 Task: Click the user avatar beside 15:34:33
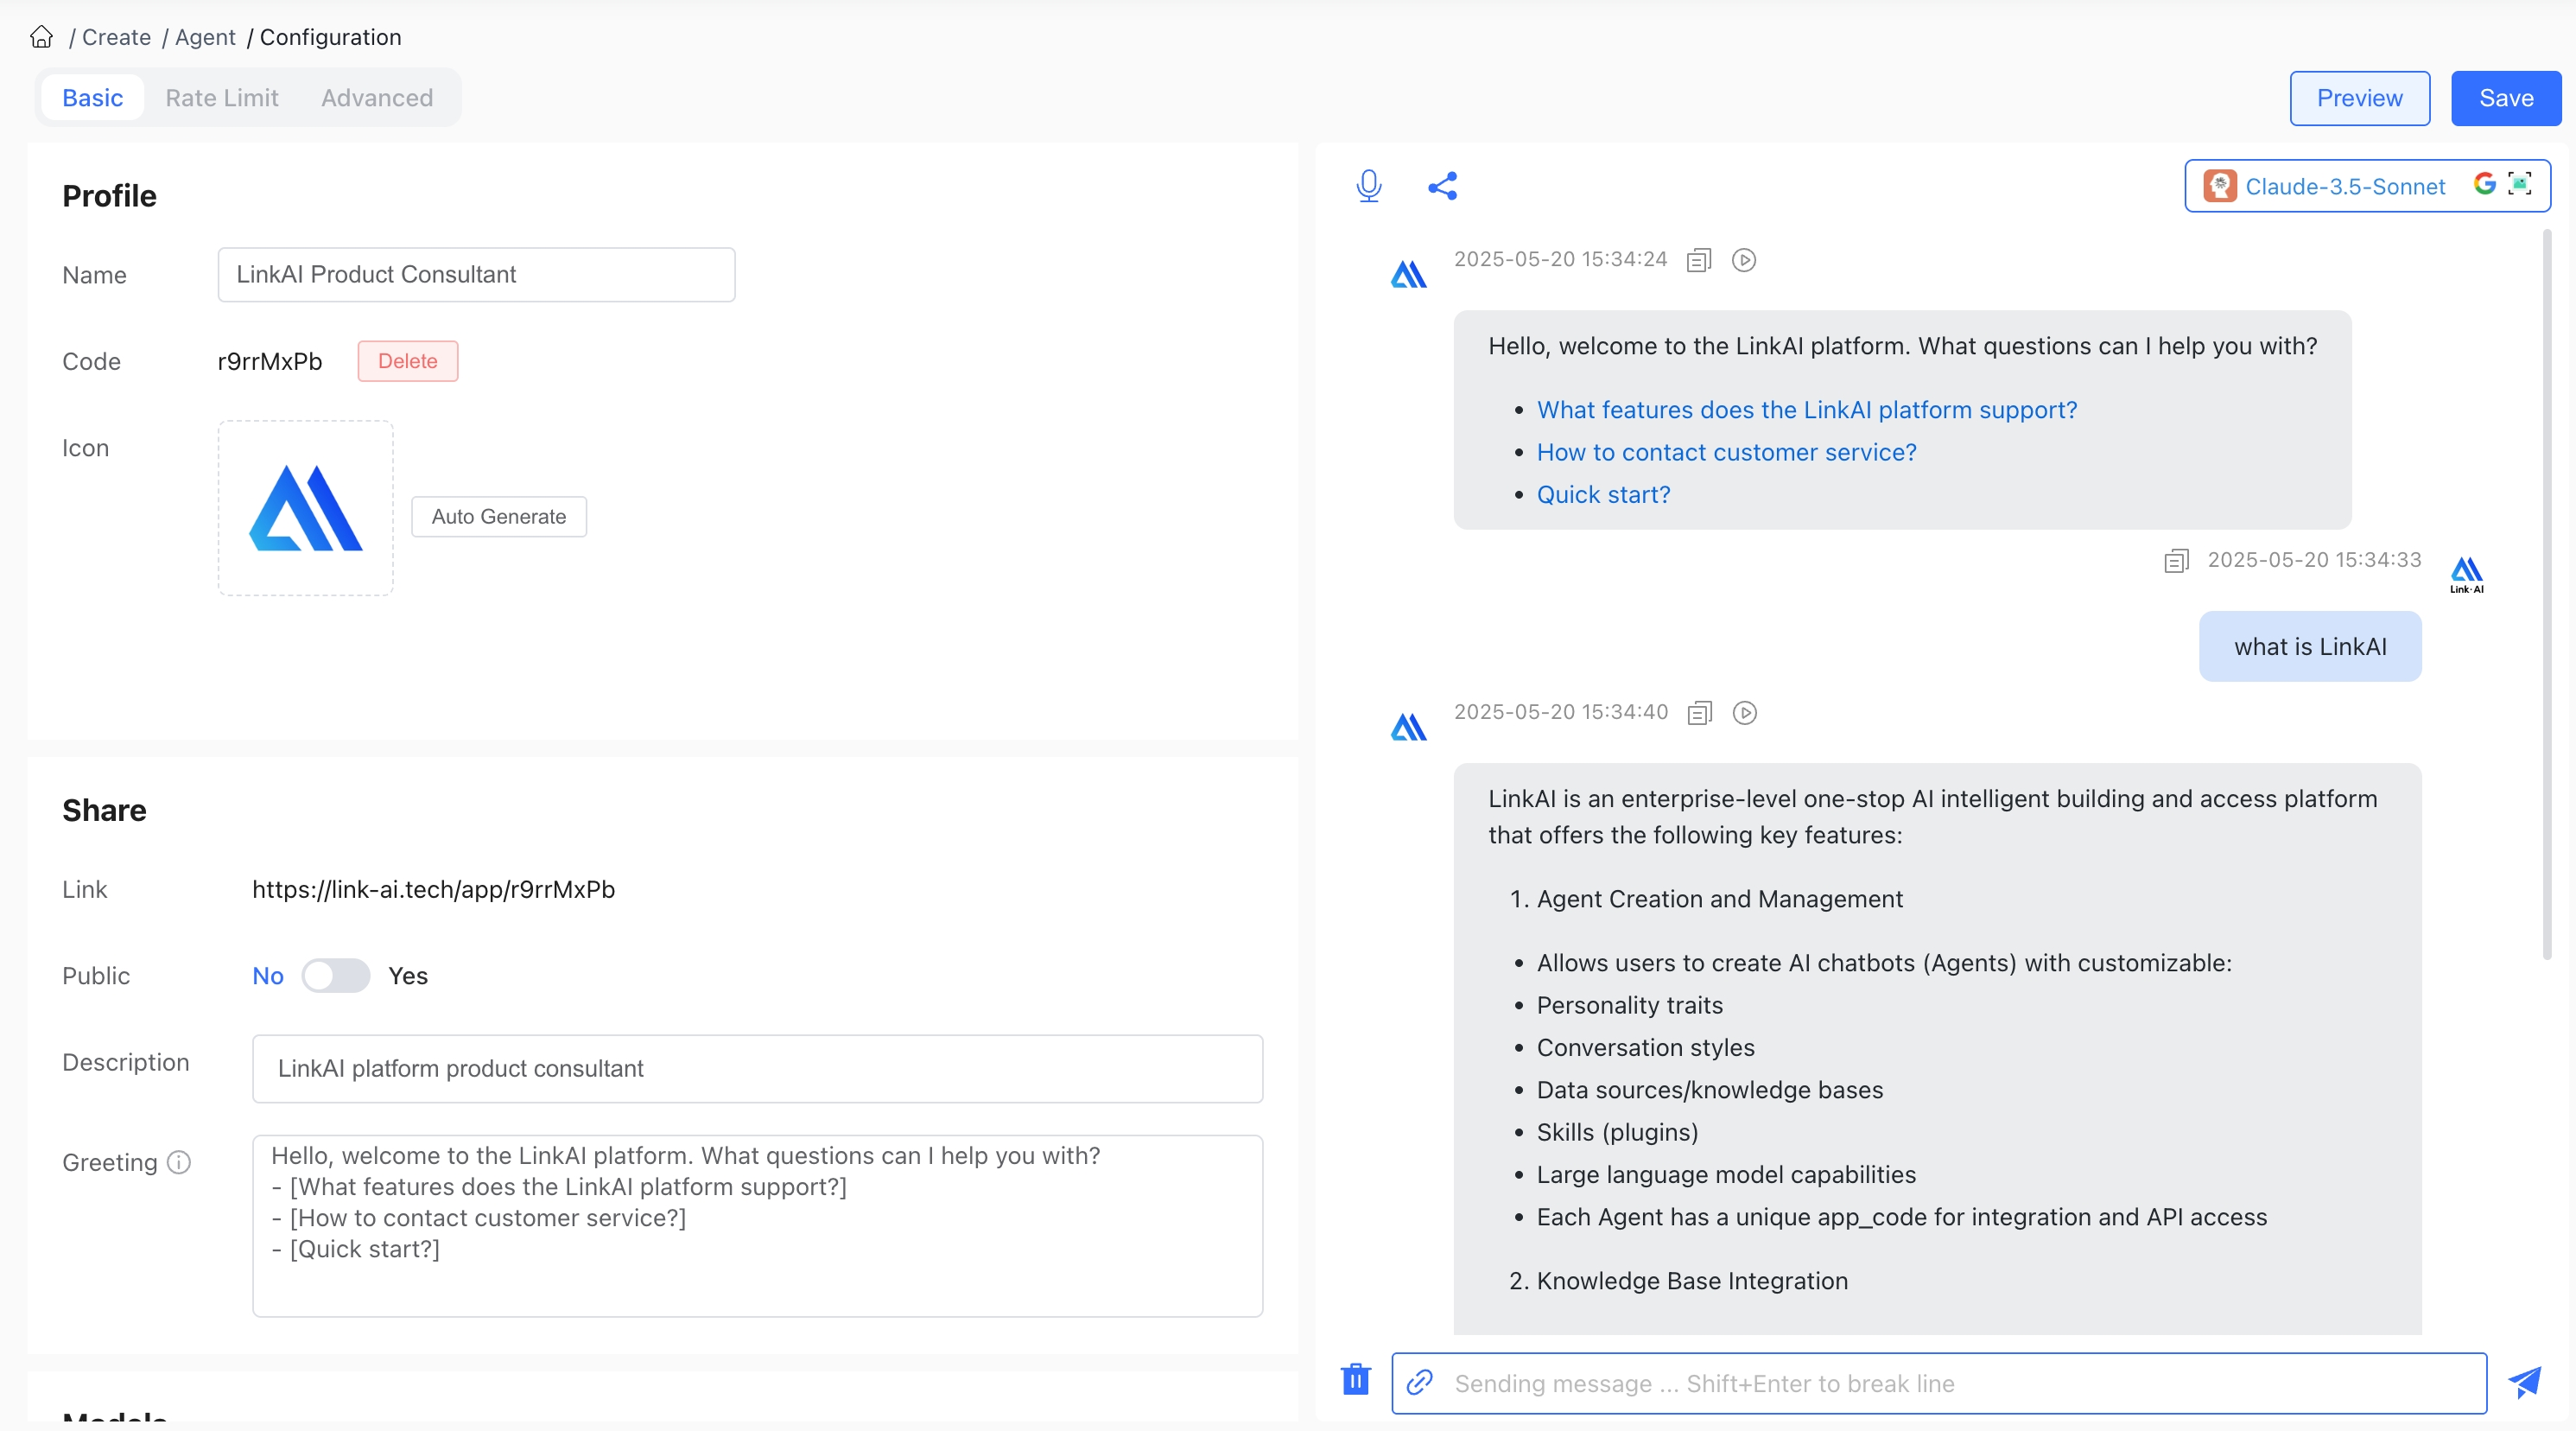coord(2466,574)
